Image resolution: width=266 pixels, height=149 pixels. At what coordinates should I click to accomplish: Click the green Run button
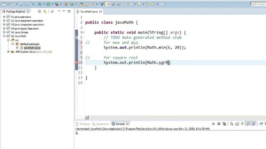(48, 4)
